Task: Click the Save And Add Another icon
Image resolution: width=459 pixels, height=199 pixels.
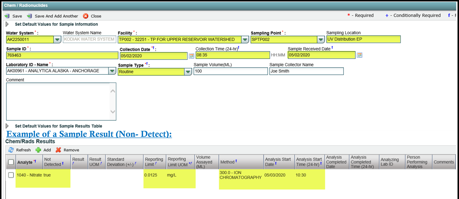Action: [x=29, y=16]
